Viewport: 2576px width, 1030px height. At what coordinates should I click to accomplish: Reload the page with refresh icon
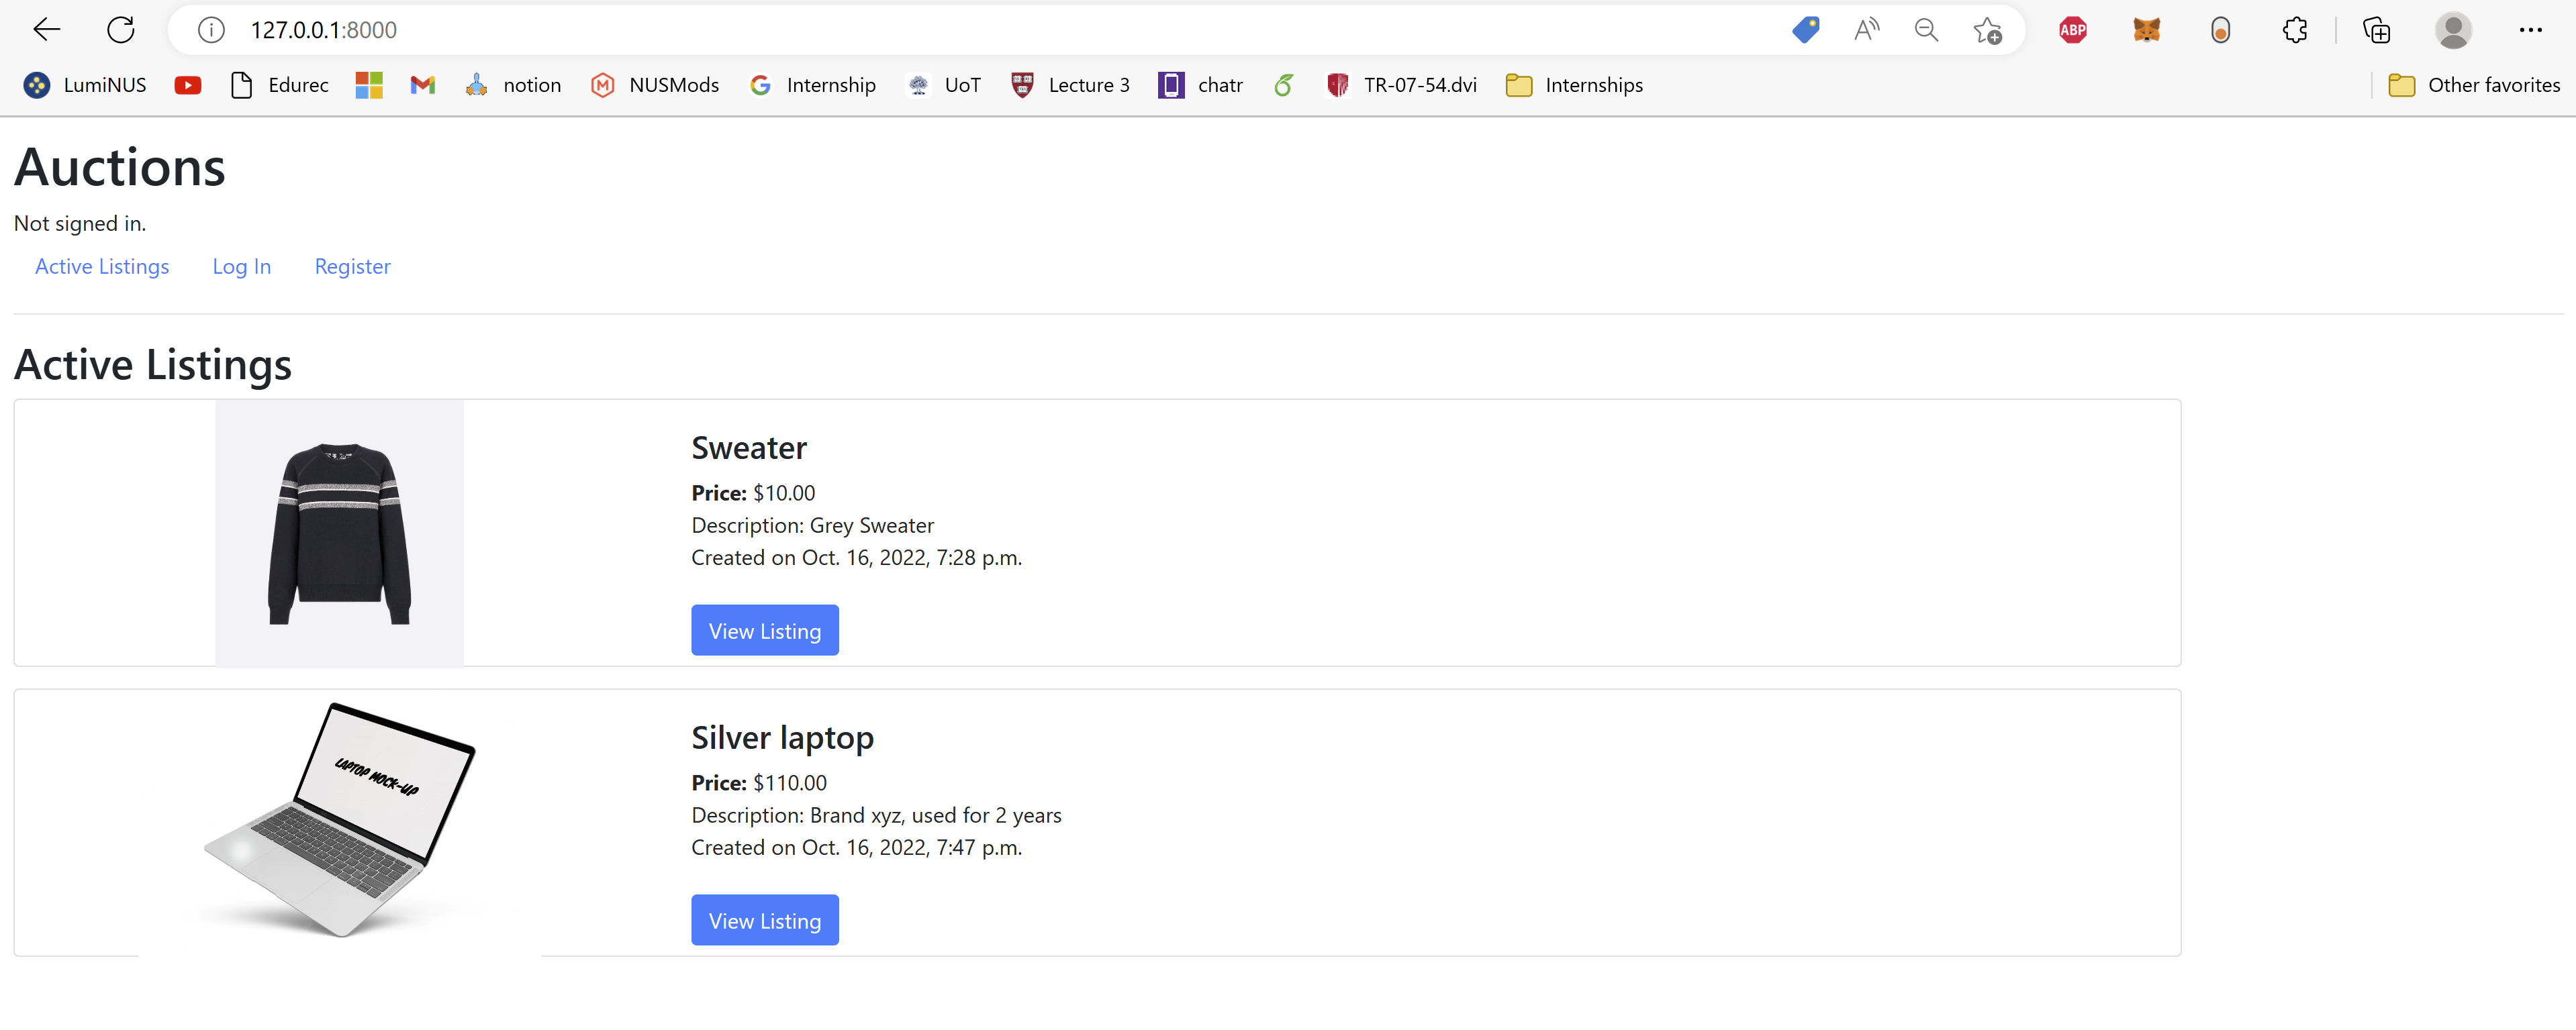pyautogui.click(x=121, y=30)
